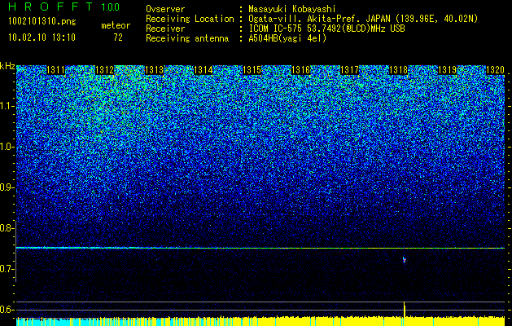The height and width of the screenshot is (326, 512).
Task: Click the meteor count value 72
Action: click(118, 37)
